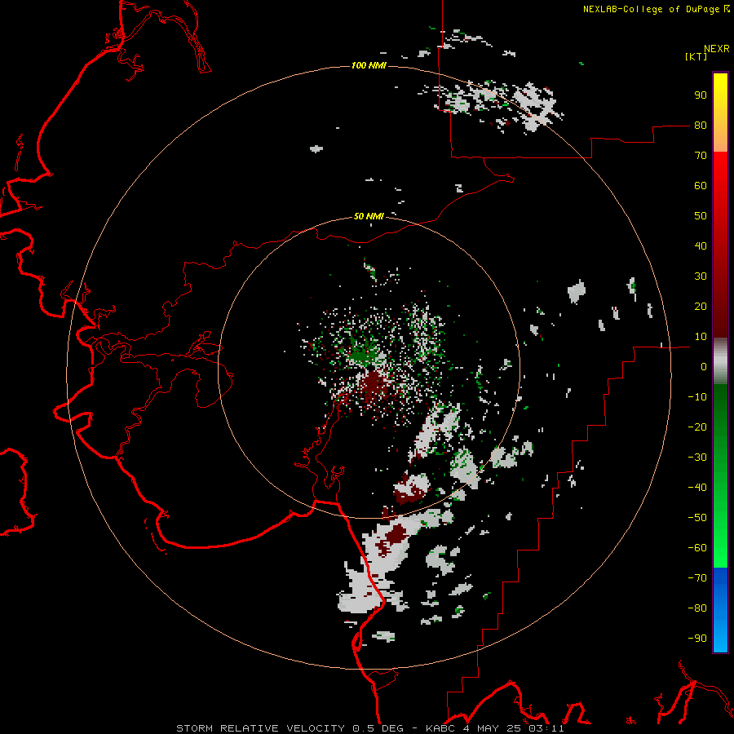Pick the gray zero-velocity band on color bar
The width and height of the screenshot is (734, 734).
pyautogui.click(x=720, y=361)
